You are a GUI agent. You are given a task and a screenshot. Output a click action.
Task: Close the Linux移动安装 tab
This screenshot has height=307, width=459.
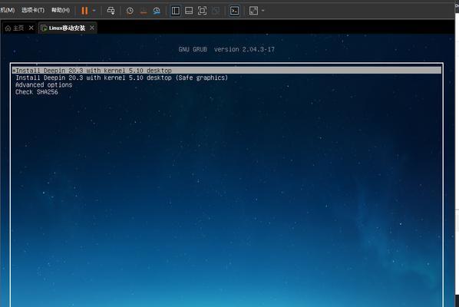point(92,28)
